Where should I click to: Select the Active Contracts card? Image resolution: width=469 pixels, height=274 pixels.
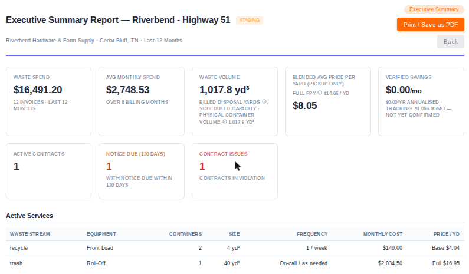[48, 171]
